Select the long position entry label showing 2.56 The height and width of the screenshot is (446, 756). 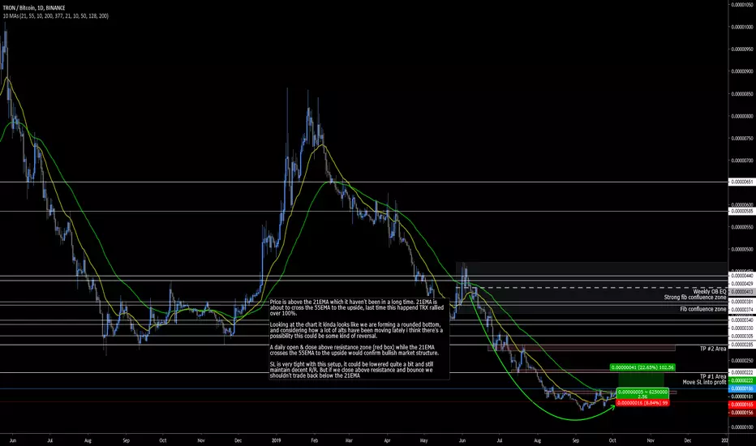[x=642, y=394]
